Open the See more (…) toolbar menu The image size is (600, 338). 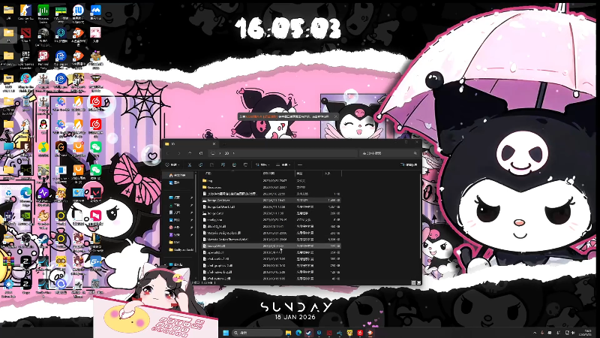(x=300, y=164)
